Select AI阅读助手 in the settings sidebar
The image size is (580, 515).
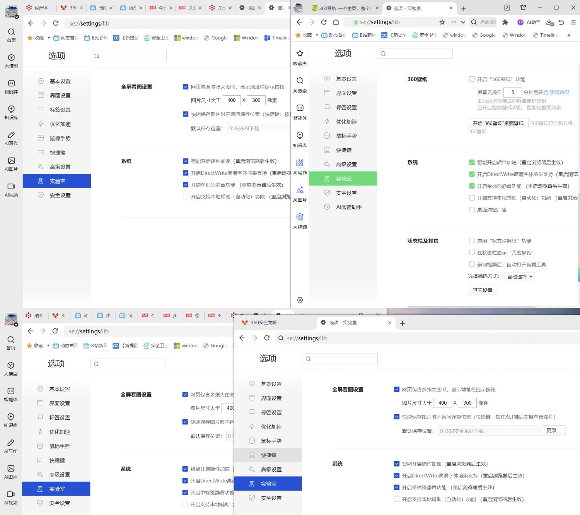[349, 207]
